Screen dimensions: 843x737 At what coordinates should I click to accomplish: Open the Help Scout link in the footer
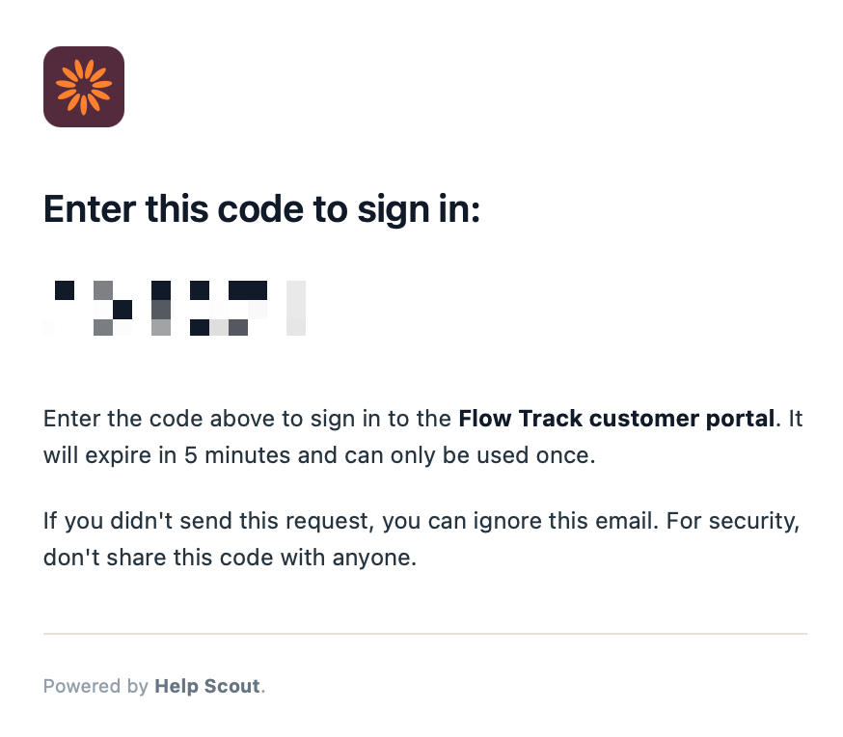tap(207, 687)
